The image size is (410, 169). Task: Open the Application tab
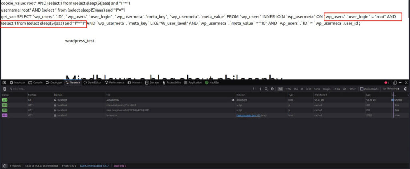pos(193,82)
